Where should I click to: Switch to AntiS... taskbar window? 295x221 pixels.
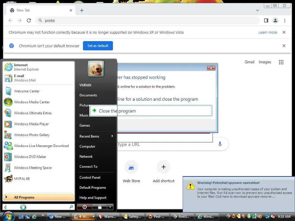point(182,217)
